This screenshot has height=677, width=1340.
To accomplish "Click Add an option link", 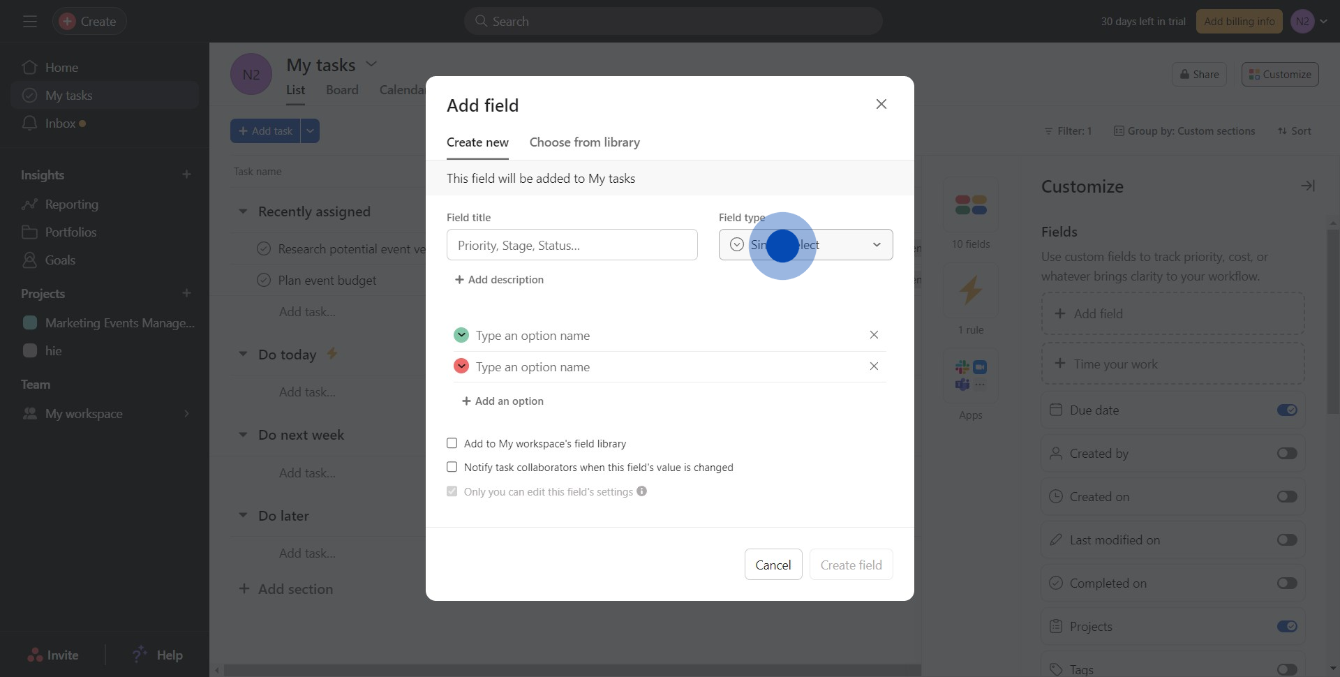I will click(502, 401).
